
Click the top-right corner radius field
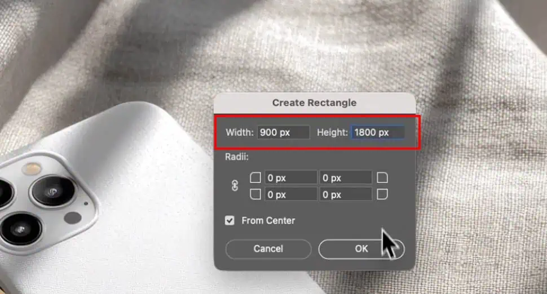[346, 177]
